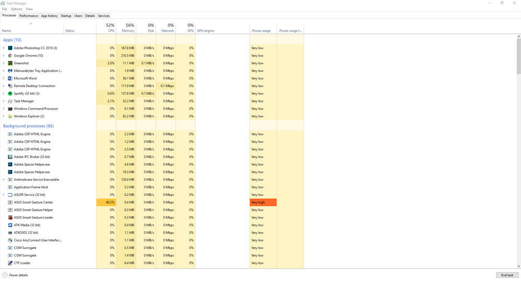Image resolution: width=521 pixels, height=281 pixels.
Task: Expand the Adobe Photoshop CC 2018 group
Action: tap(4, 48)
